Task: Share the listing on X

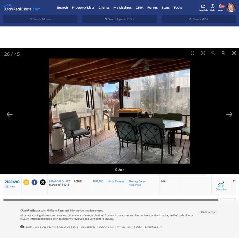Action: click(x=43, y=182)
